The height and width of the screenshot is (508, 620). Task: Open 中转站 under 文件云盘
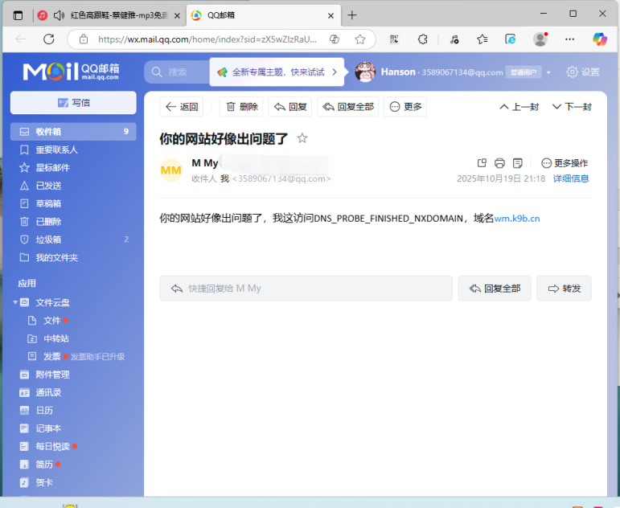click(55, 338)
